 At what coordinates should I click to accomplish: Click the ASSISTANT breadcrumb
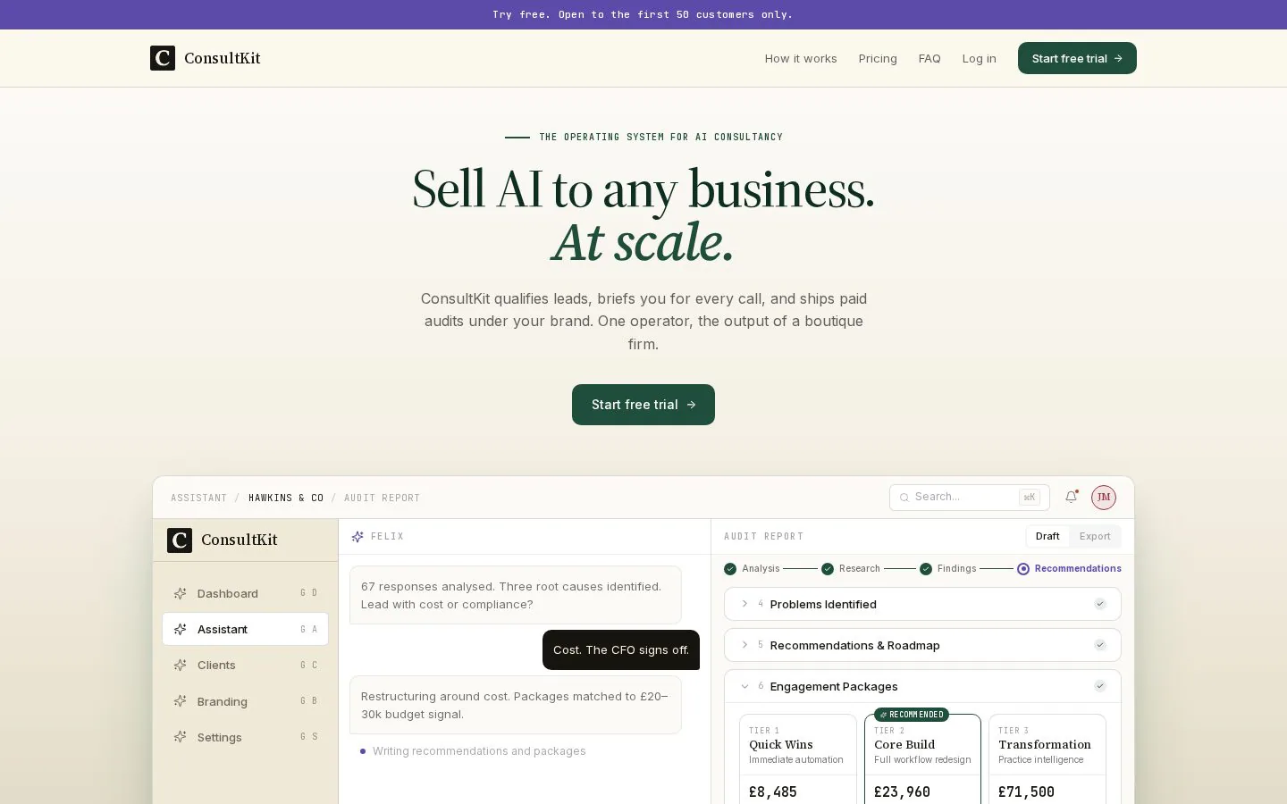tap(198, 498)
